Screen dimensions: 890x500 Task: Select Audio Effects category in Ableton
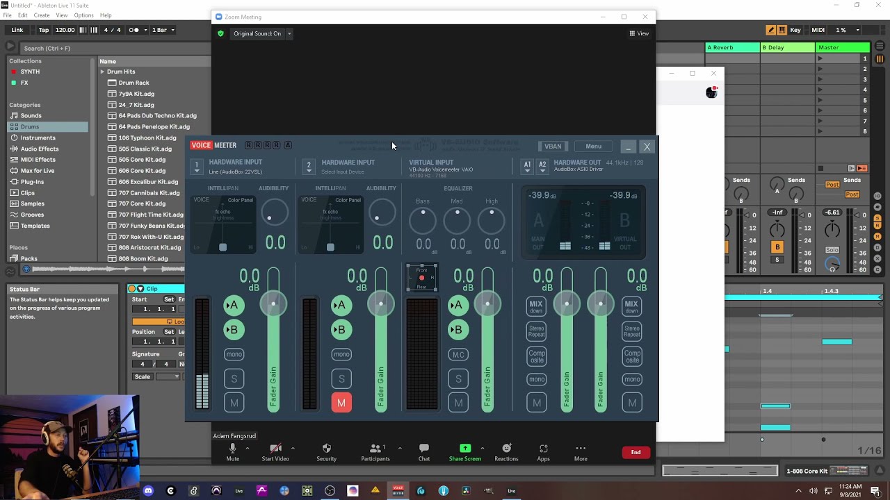click(40, 149)
